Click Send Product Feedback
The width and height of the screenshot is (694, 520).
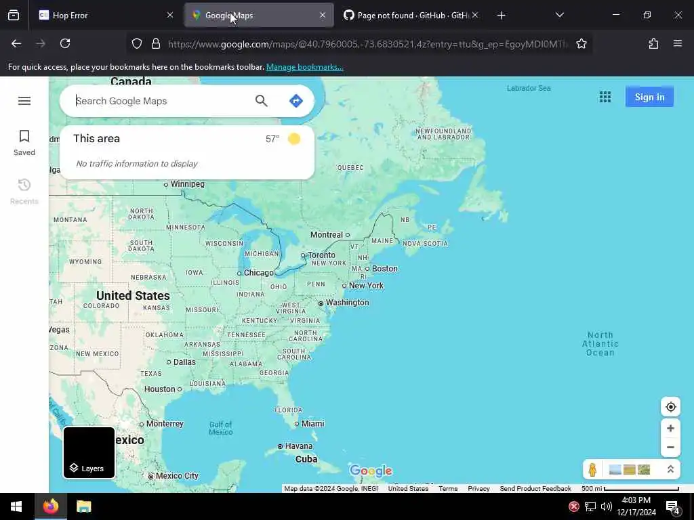(535, 489)
